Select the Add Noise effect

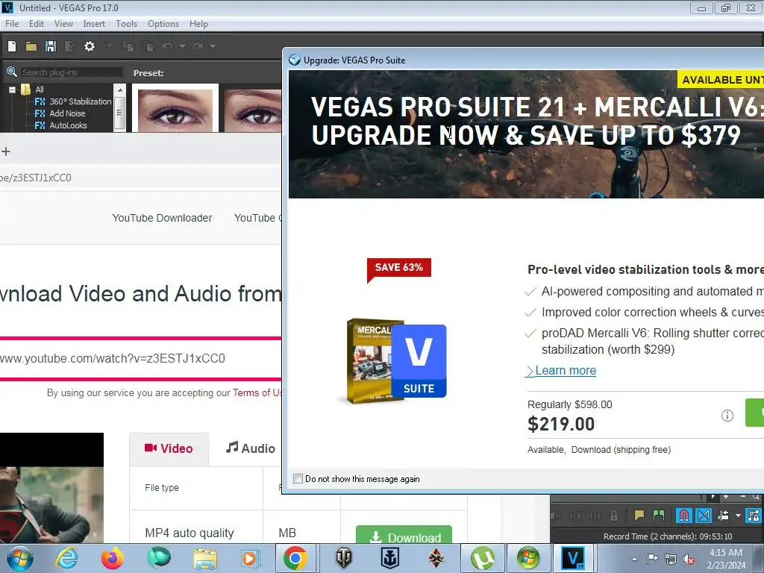[x=67, y=113]
